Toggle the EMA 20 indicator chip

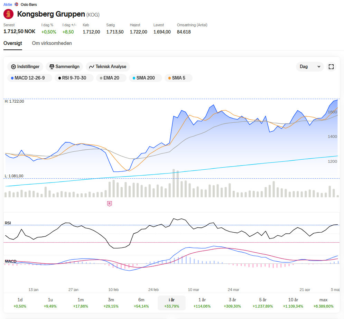111,78
